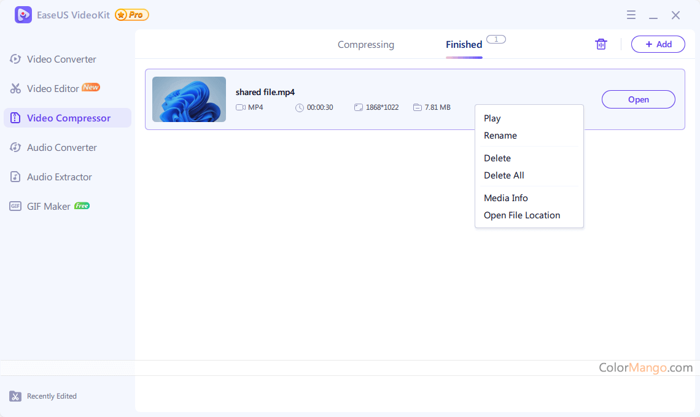Click the Add button

click(658, 44)
